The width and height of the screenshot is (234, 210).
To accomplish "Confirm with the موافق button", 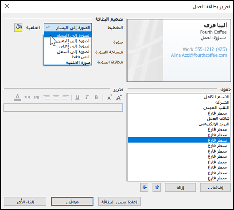I will click(x=72, y=202).
